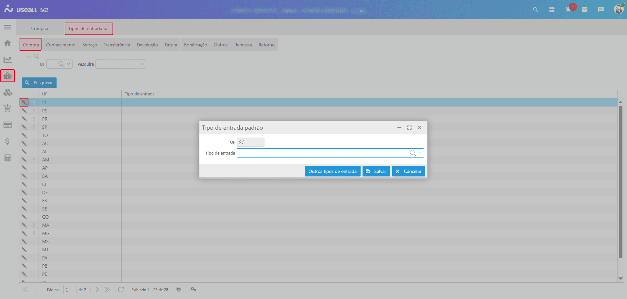Click the refresh icon in pagination bar
627x299 pixels.
click(x=121, y=290)
